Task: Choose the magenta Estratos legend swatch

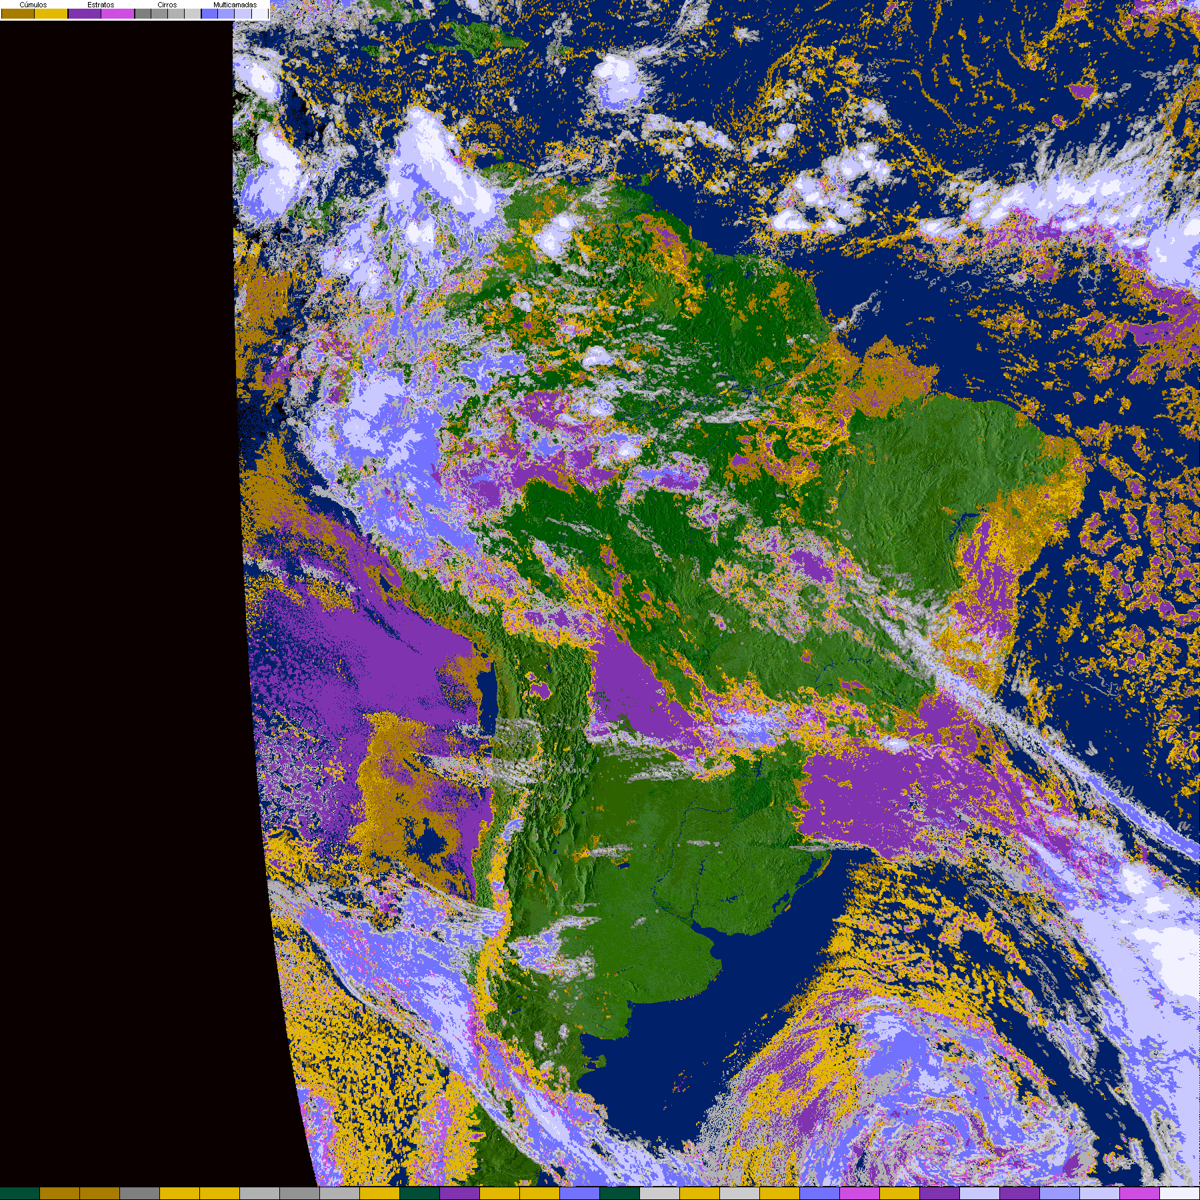Action: [118, 14]
